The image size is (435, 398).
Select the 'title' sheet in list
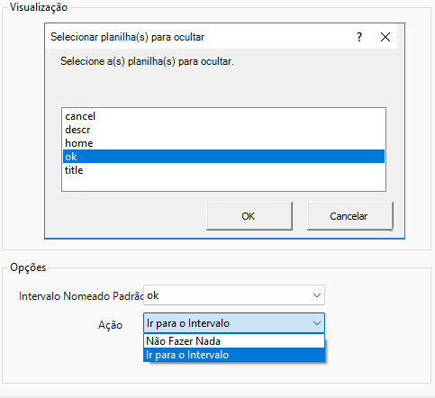coord(223,170)
